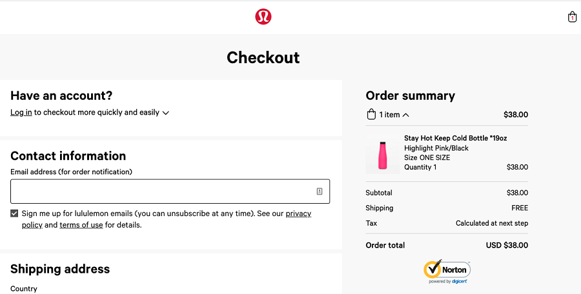Click the pink bottle product thumbnail

(382, 155)
